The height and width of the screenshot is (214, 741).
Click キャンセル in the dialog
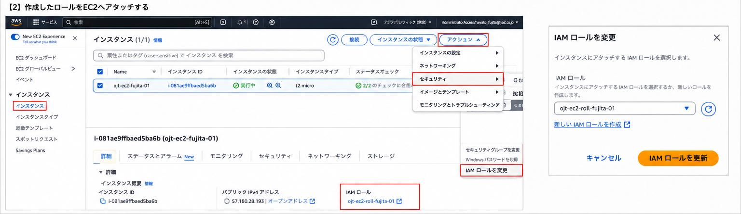(x=604, y=158)
